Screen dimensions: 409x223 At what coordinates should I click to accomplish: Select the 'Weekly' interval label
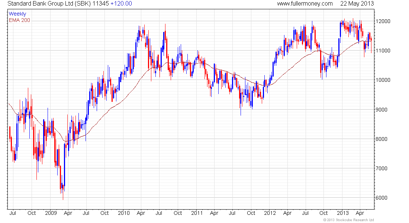click(17, 14)
